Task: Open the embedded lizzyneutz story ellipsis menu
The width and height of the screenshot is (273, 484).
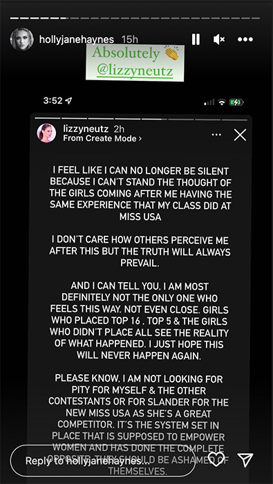Action: (x=216, y=135)
